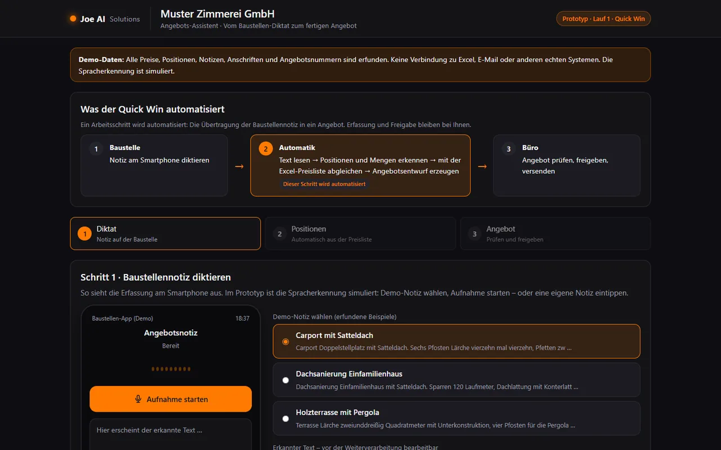The image size is (721, 450).
Task: Start recording with Aufnahme starten button
Action: pos(171,399)
